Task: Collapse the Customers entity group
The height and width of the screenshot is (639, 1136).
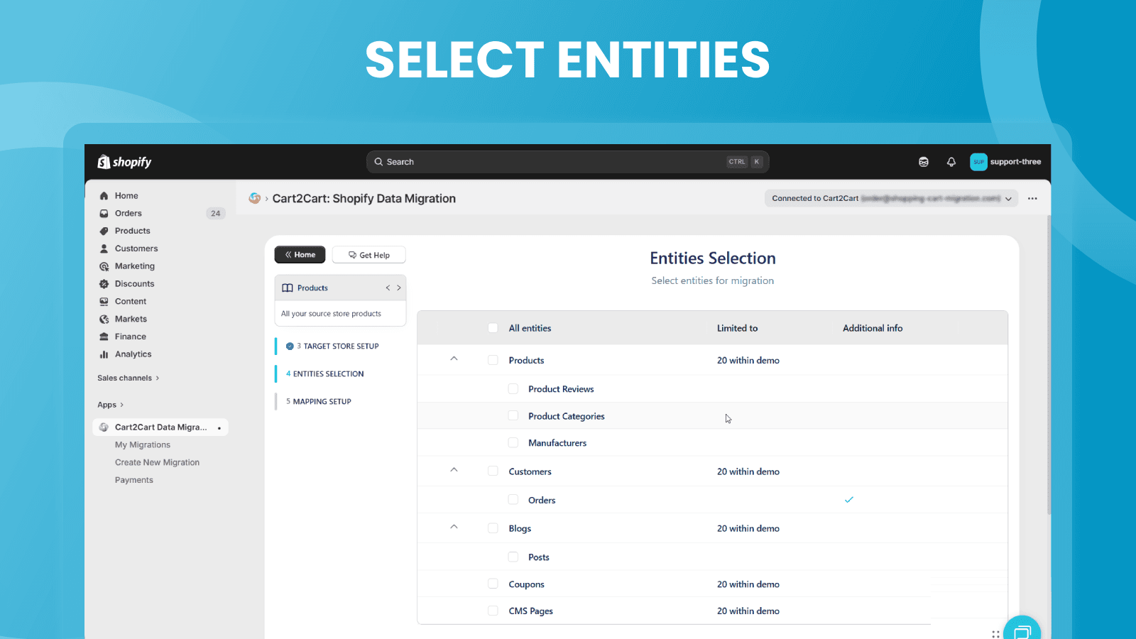Action: [454, 469]
